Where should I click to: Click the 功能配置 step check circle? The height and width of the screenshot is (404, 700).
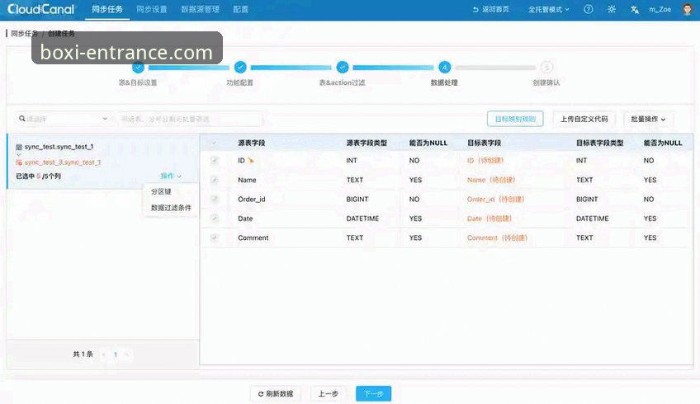(240, 68)
